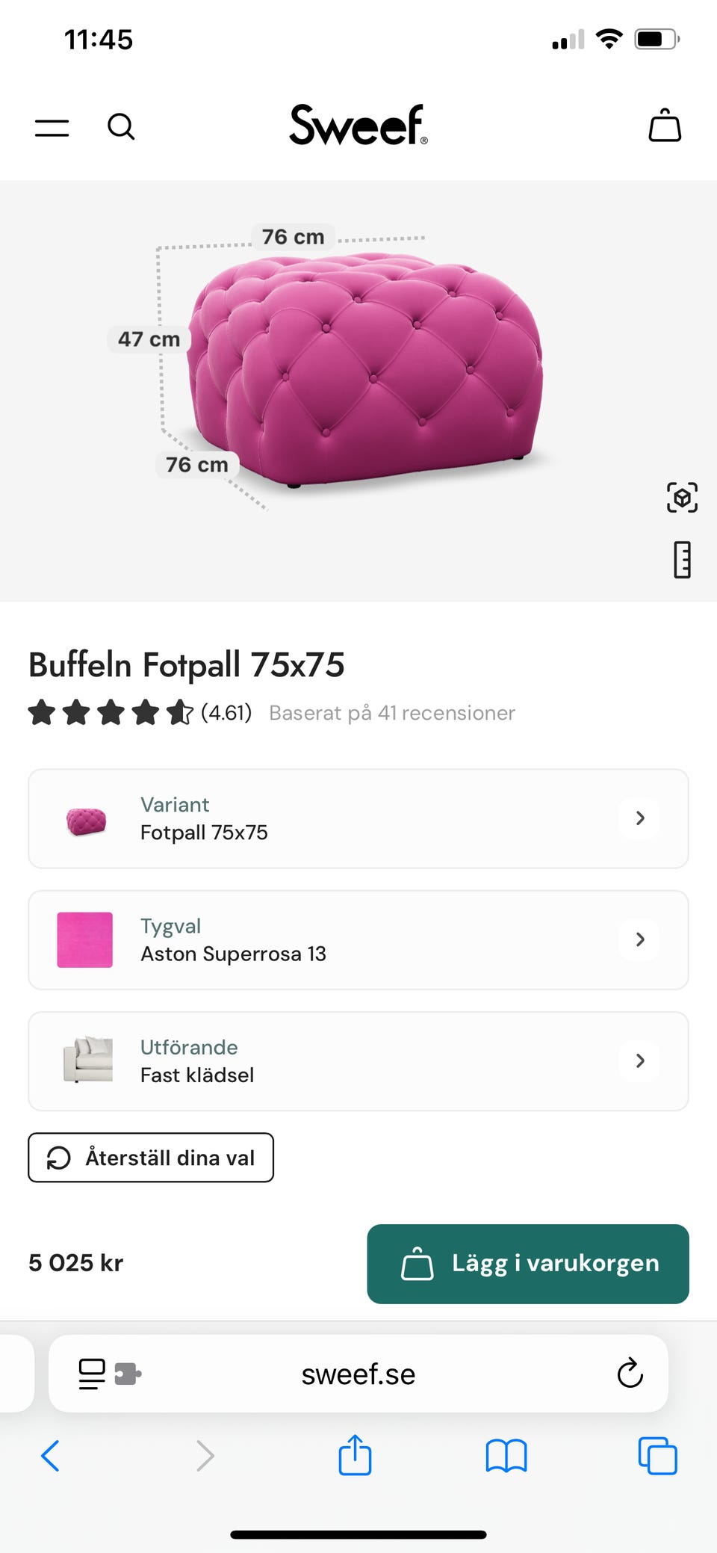Expand the Utförande Fast klädsel option
The image size is (717, 1553).
[358, 1061]
